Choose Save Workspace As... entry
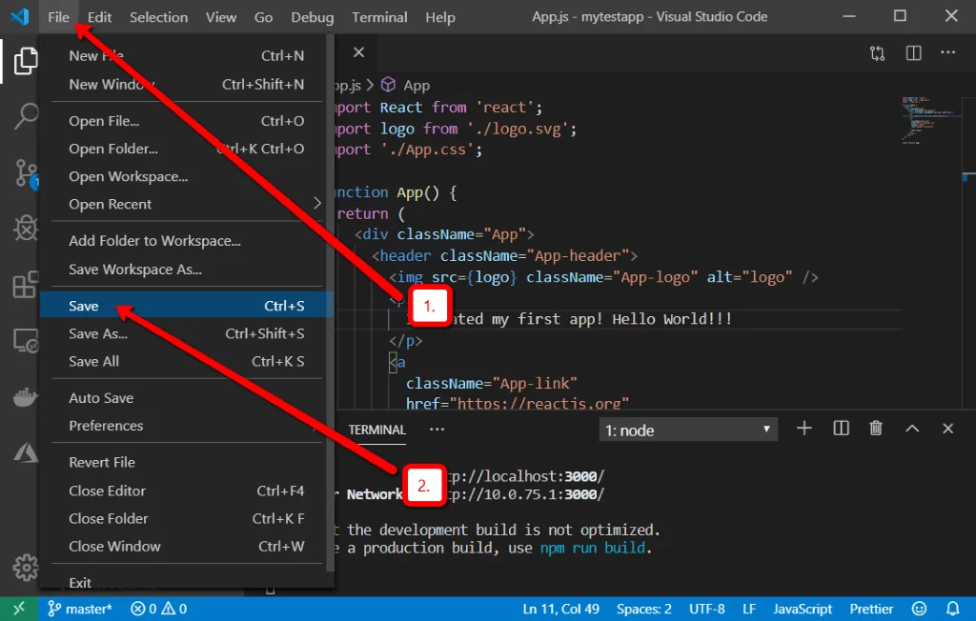This screenshot has height=621, width=976. [x=187, y=270]
